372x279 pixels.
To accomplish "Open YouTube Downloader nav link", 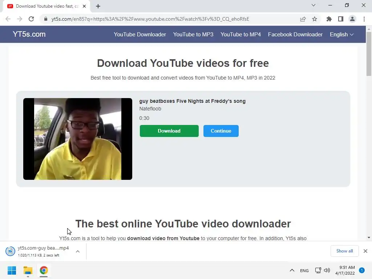I will pos(140,35).
